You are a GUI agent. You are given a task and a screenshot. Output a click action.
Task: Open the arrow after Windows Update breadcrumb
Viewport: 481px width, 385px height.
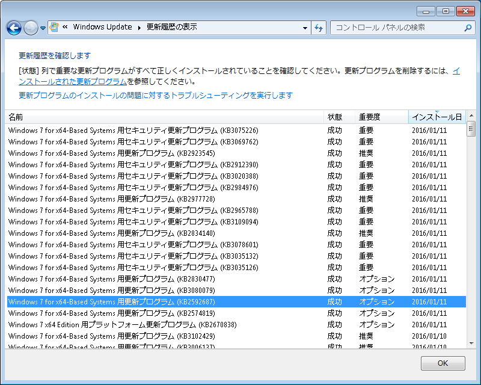pos(139,28)
